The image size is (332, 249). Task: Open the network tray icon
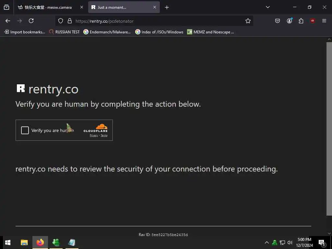point(282,243)
